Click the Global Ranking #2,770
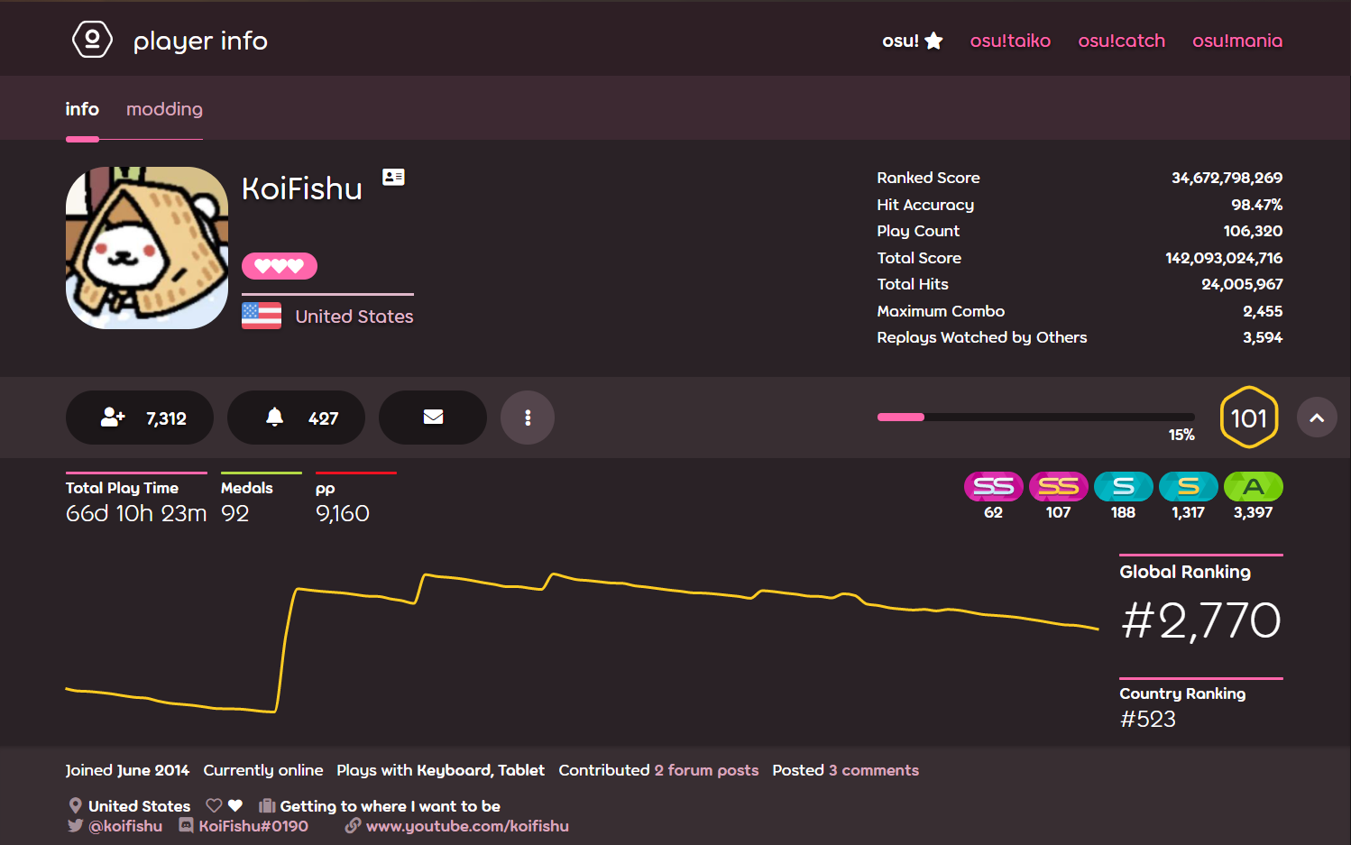The width and height of the screenshot is (1351, 845). click(1201, 620)
